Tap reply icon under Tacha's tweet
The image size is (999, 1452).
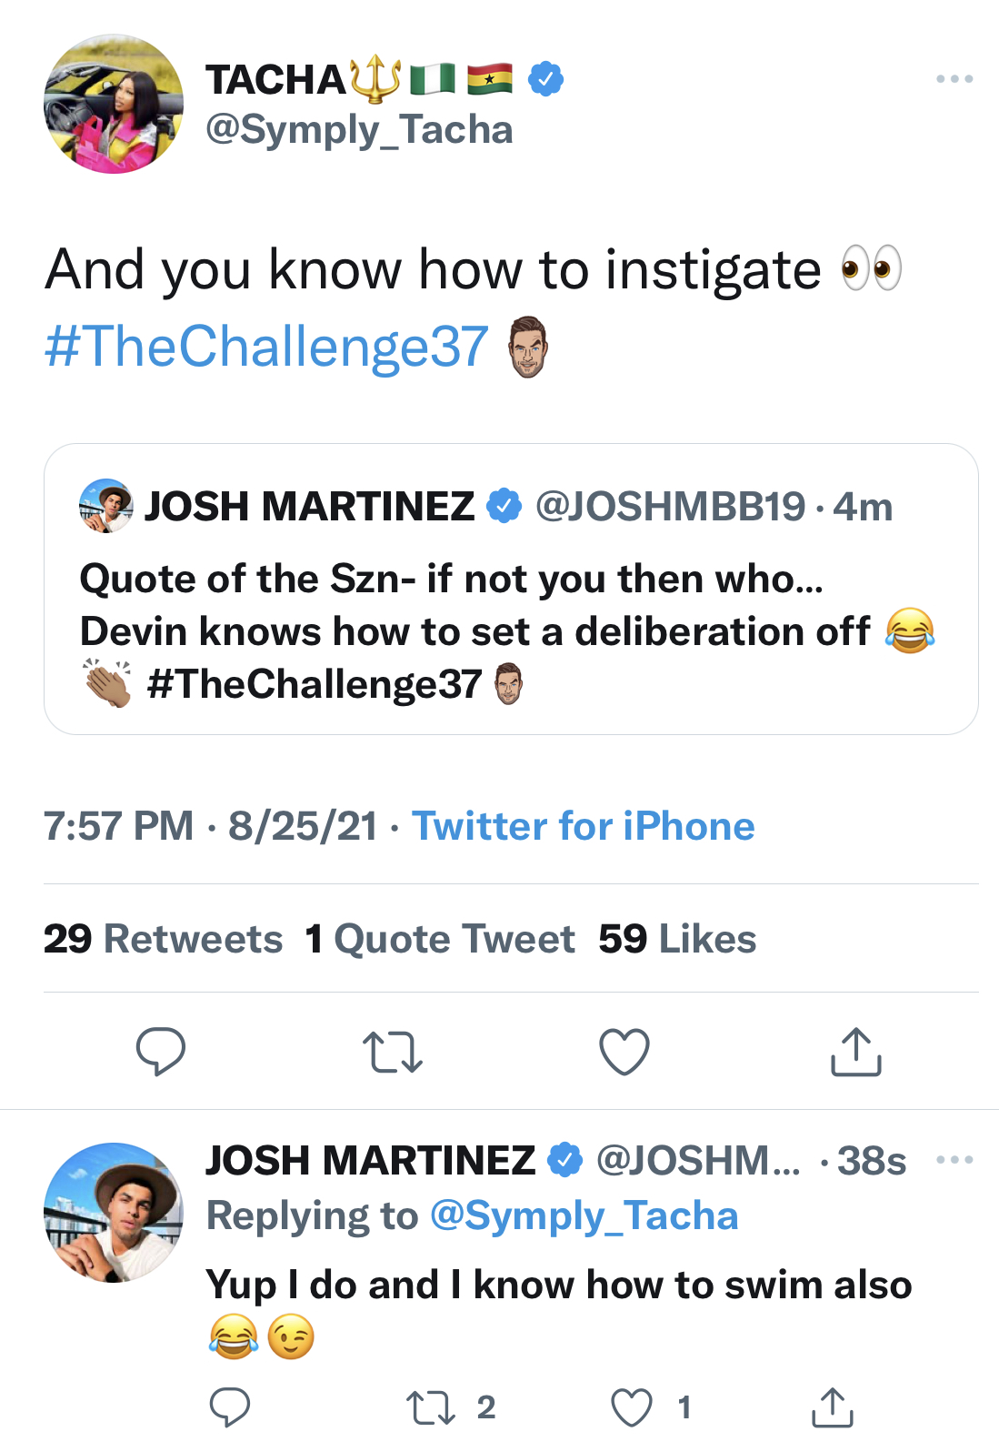[161, 1052]
